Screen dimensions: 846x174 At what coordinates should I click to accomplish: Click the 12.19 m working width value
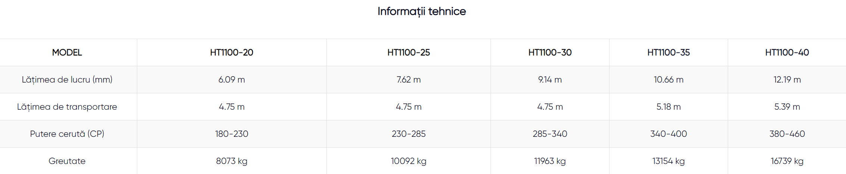[787, 80]
